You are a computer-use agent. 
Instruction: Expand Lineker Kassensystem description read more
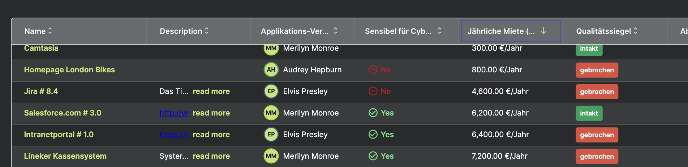pyautogui.click(x=211, y=156)
